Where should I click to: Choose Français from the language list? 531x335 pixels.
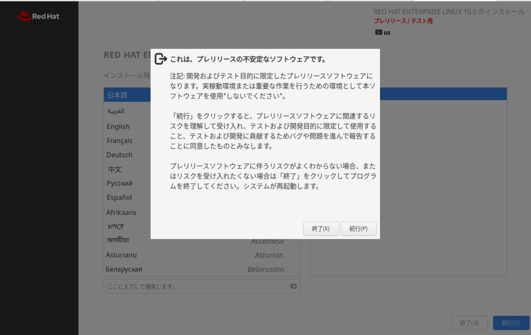click(119, 141)
